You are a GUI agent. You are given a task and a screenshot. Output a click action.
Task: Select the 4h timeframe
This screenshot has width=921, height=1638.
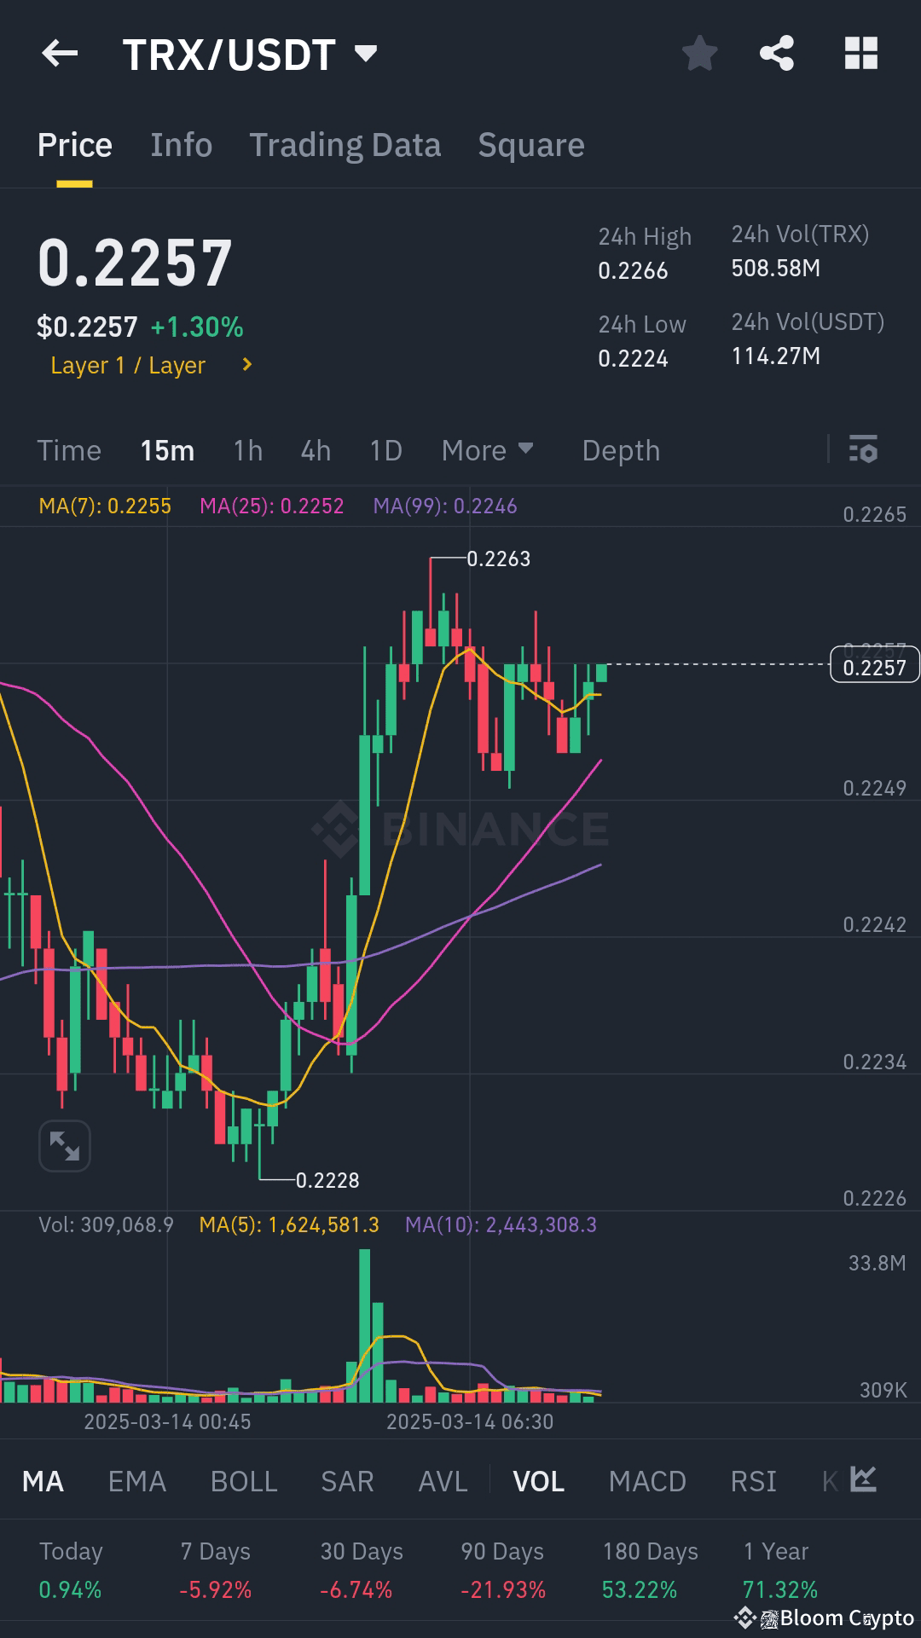point(316,450)
